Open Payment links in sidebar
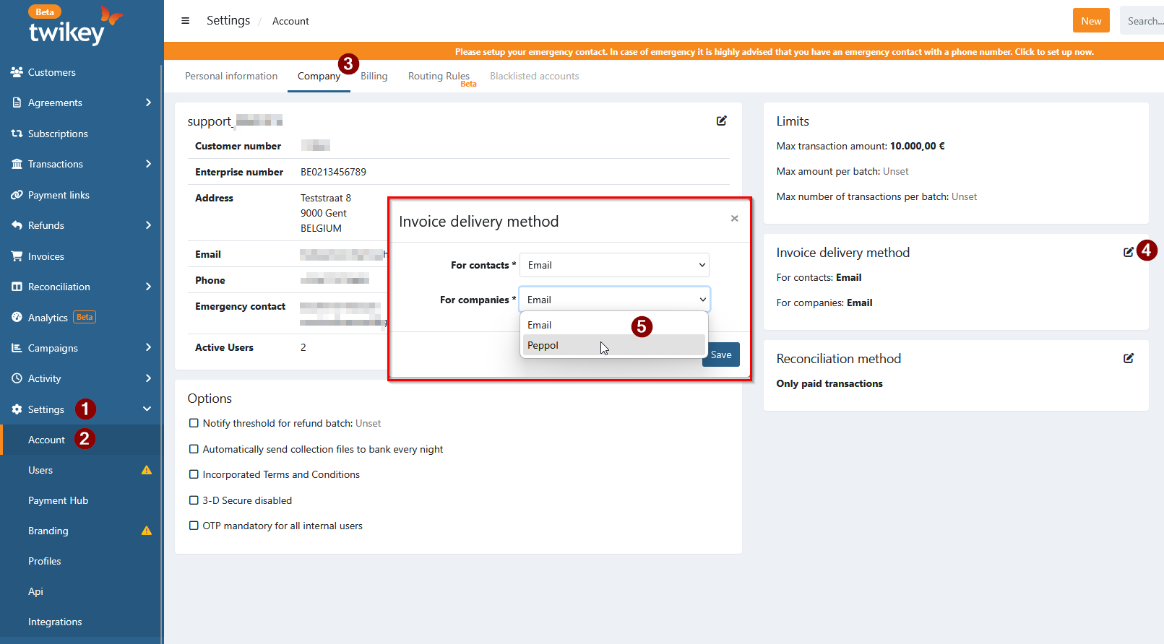Screen dimensions: 1164x644 (59, 195)
